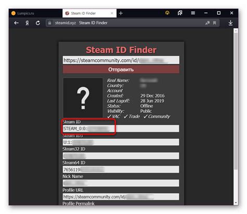Open the headphones icon in title bar
The width and height of the screenshot is (247, 214).
click(167, 13)
